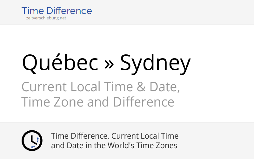Click the lower blue arrow inside clock icon
This screenshot has width=254, height=159.
pos(33,147)
